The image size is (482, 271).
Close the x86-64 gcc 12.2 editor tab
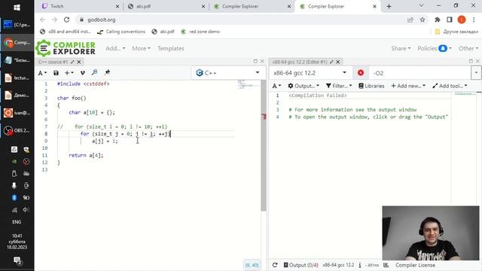tap(338, 62)
